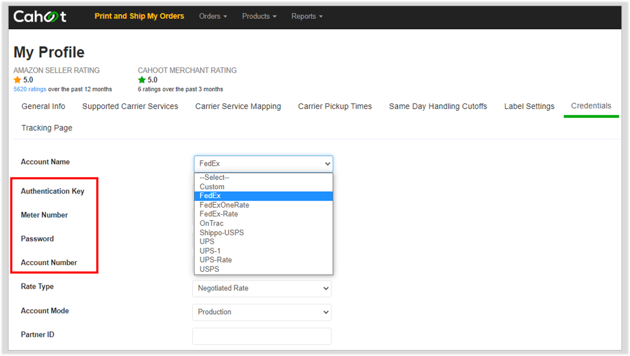Choose OnTrac from the account list
The image size is (630, 356).
pyautogui.click(x=263, y=223)
